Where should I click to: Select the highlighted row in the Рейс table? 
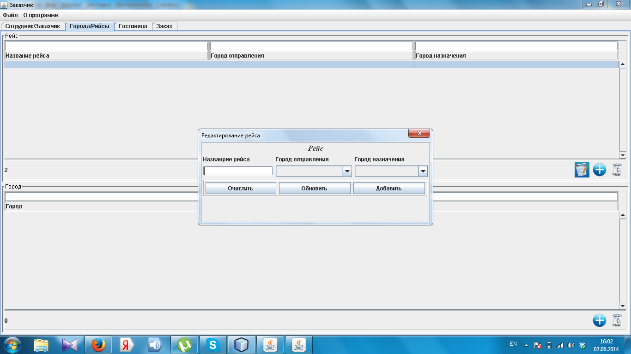[311, 65]
